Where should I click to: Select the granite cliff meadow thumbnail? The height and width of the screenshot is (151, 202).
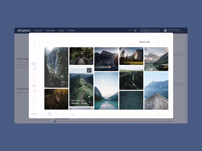[131, 56]
